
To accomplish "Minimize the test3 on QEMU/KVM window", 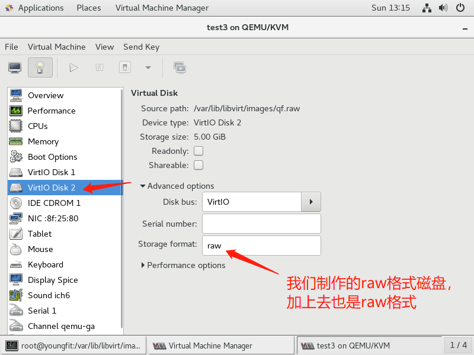I will pyautogui.click(x=465, y=28).
